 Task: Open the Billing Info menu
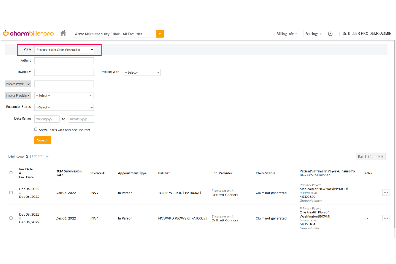pos(287,34)
